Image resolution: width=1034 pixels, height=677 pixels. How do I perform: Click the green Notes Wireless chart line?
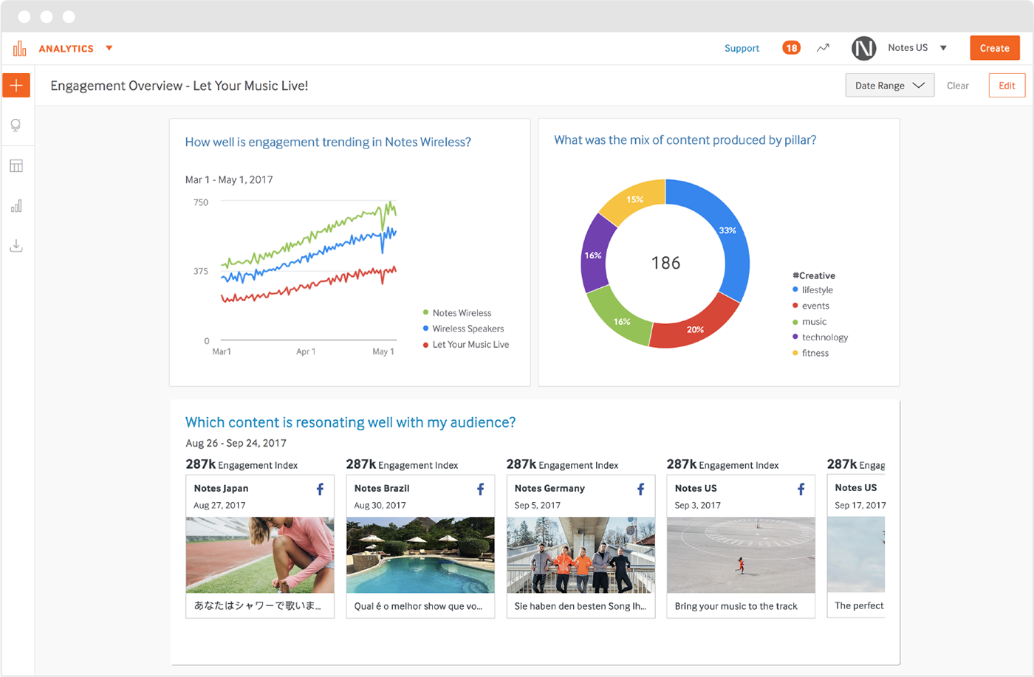tap(310, 236)
